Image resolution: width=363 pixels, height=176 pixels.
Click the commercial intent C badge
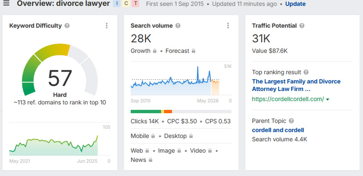pos(126,4)
